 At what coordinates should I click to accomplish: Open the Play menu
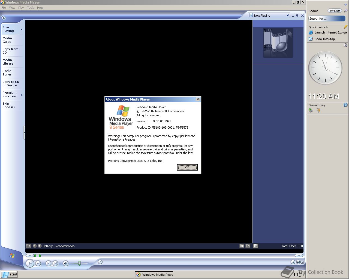point(21,8)
